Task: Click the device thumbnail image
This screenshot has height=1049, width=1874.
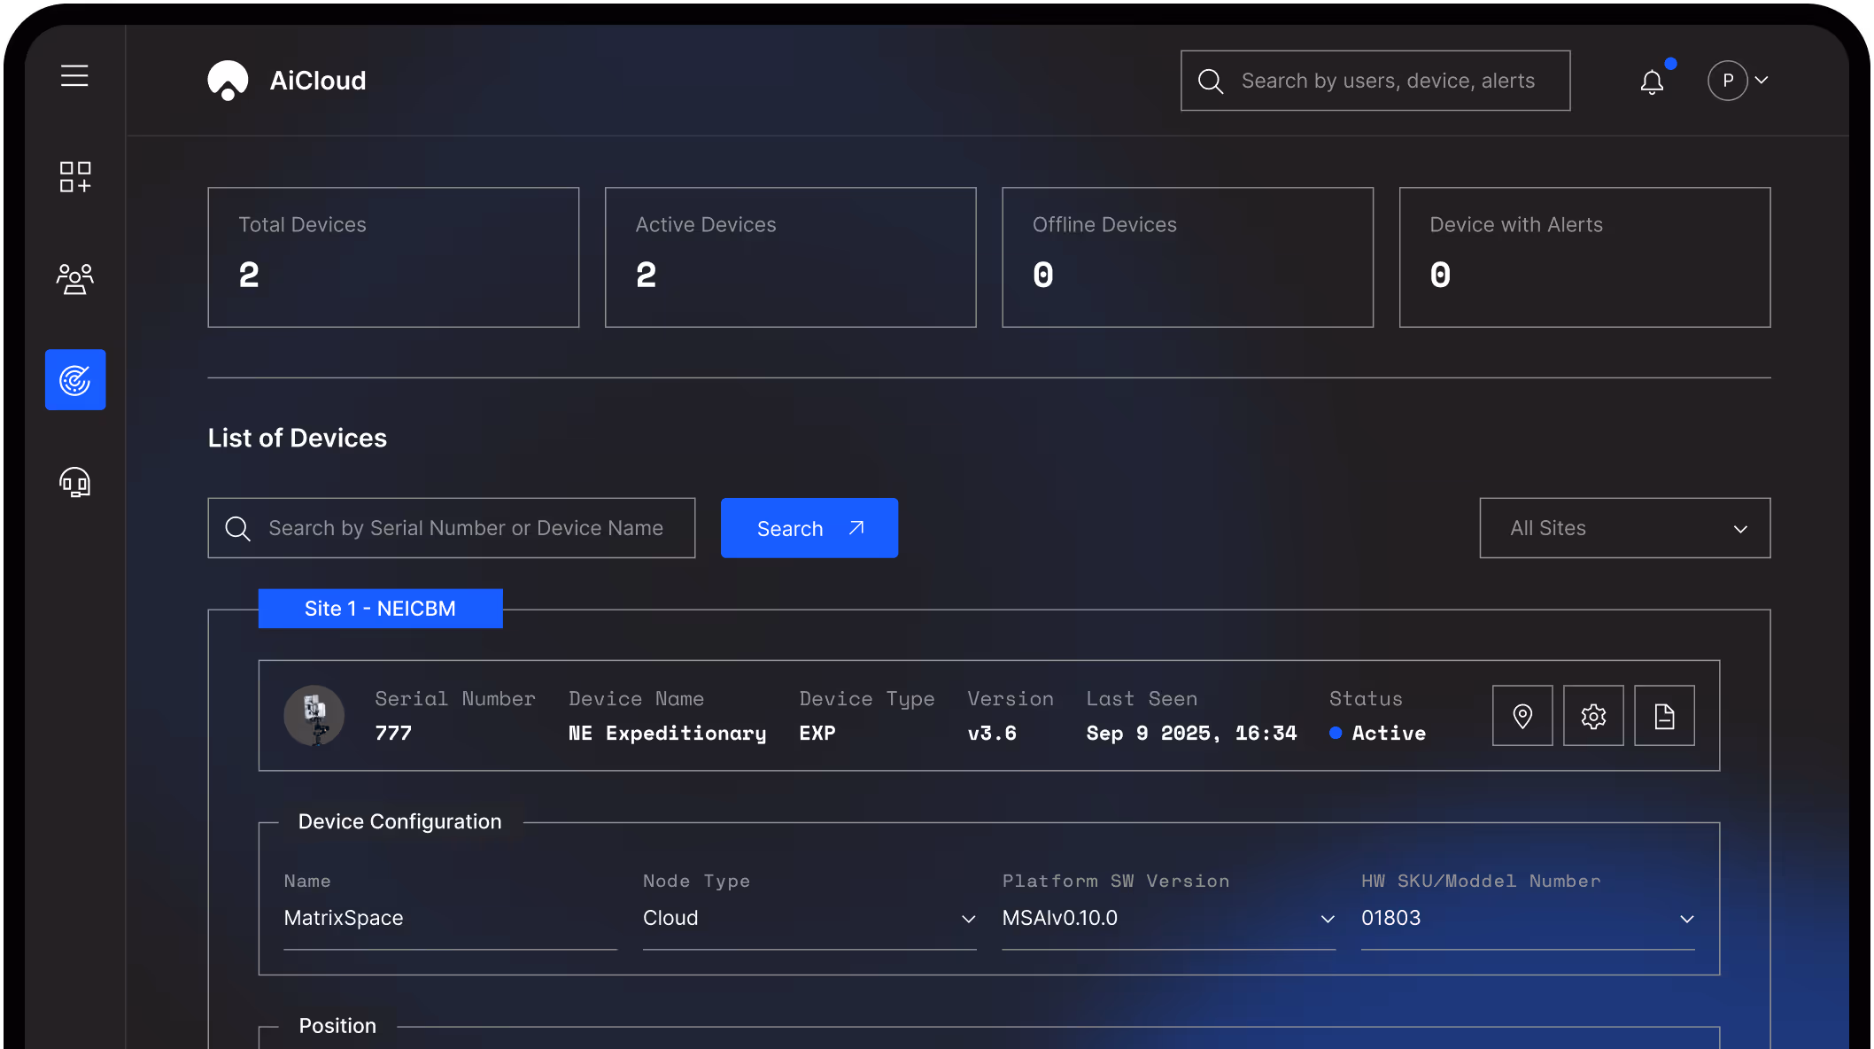Action: [314, 716]
